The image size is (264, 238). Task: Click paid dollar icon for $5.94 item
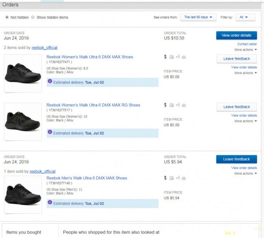pyautogui.click(x=165, y=178)
